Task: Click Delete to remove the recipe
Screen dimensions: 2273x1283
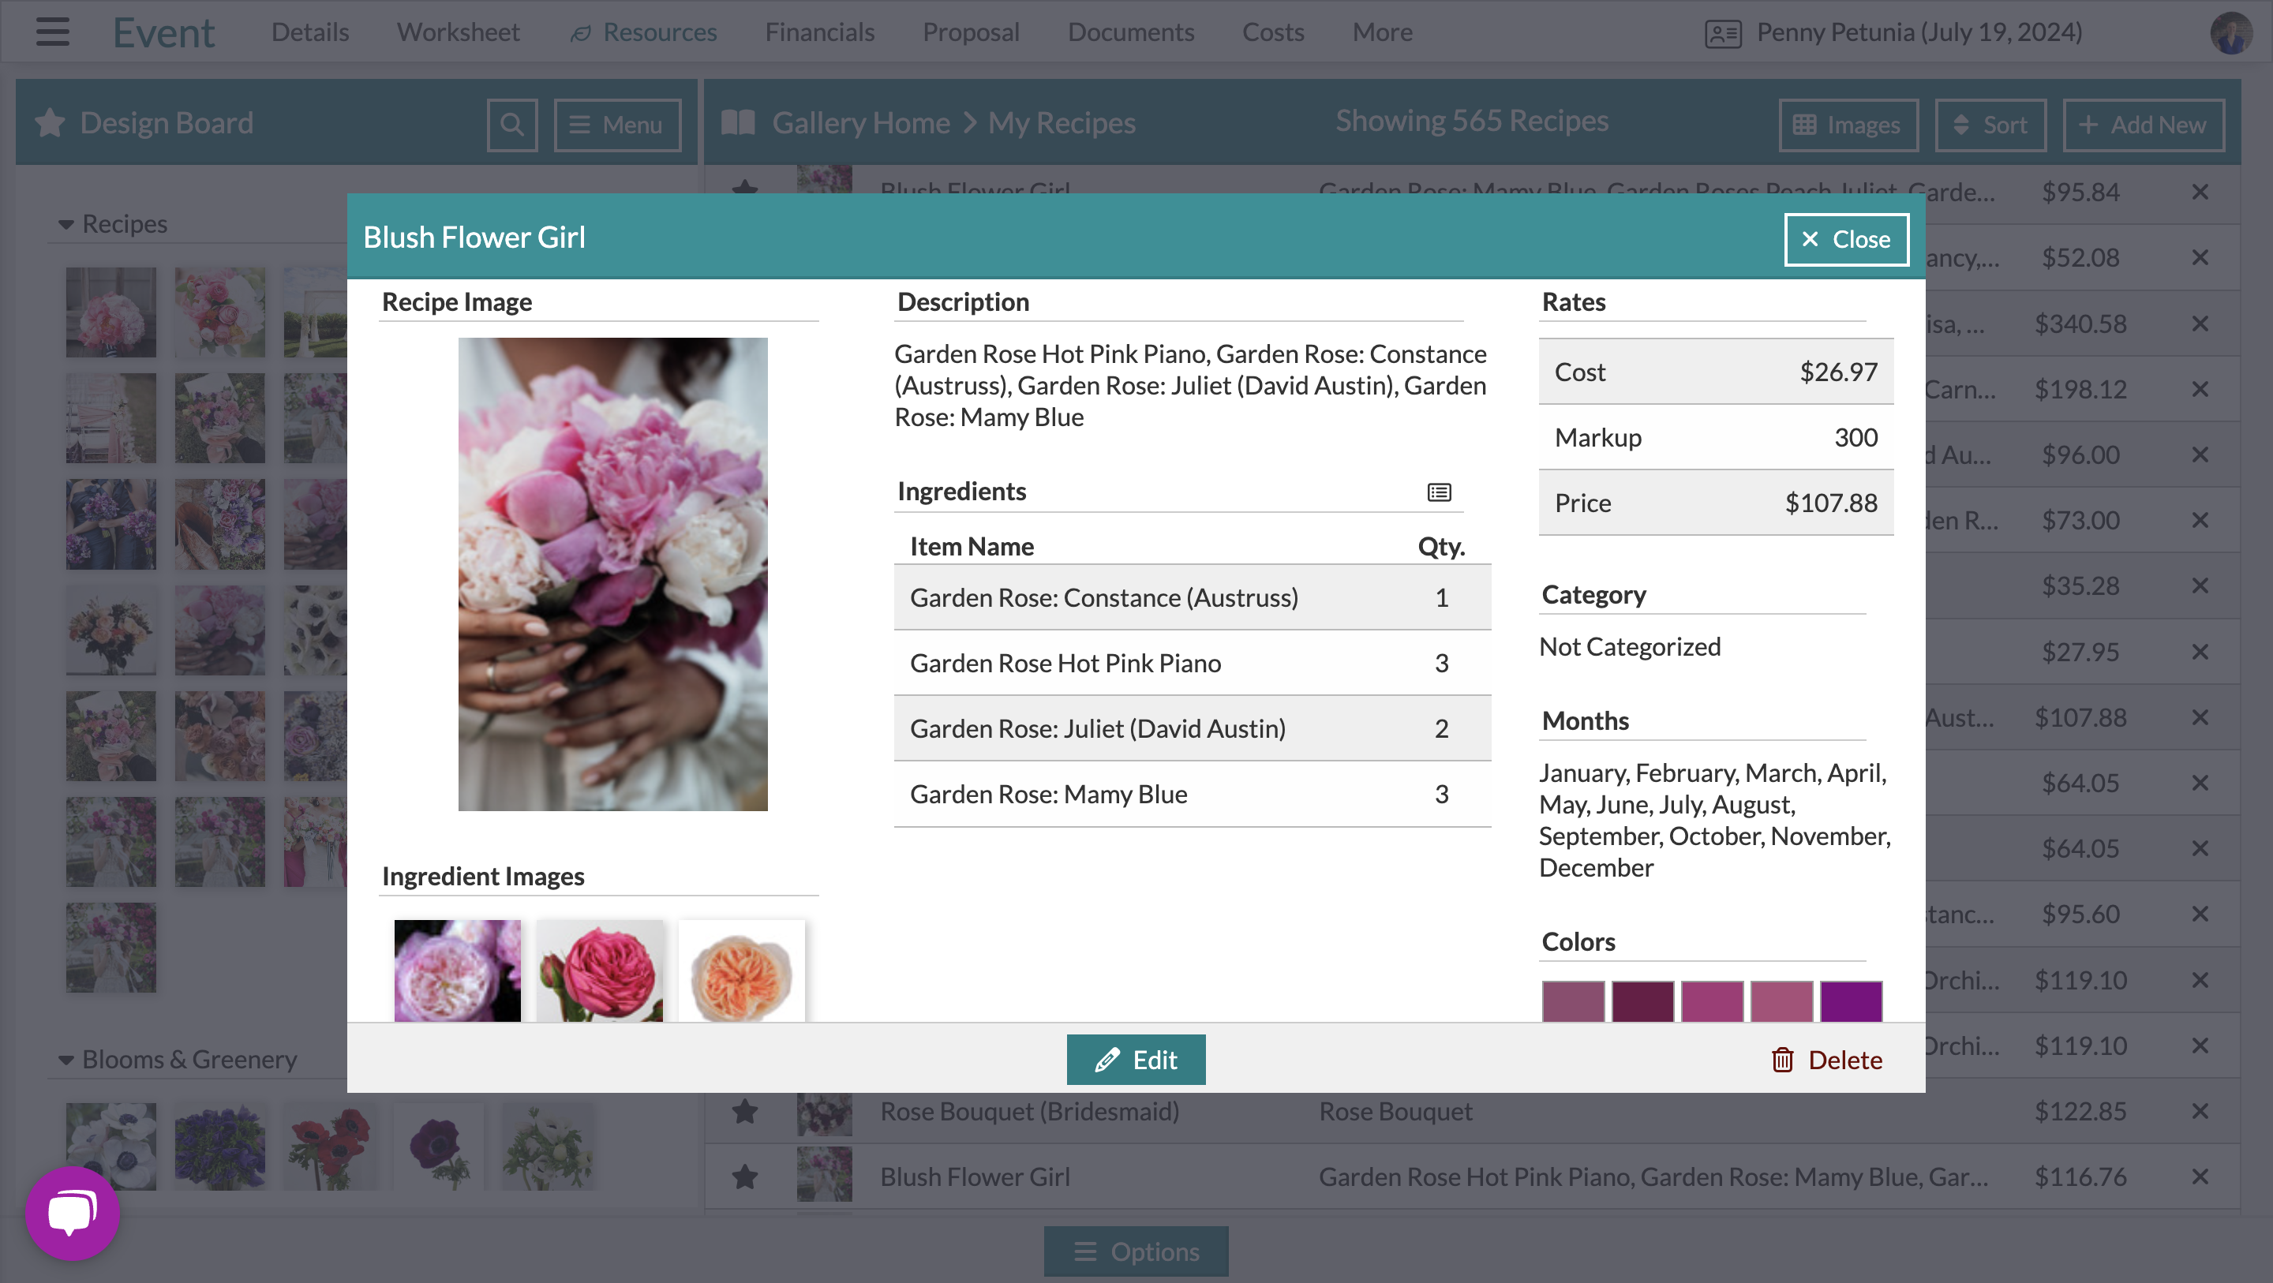Action: 1826,1059
